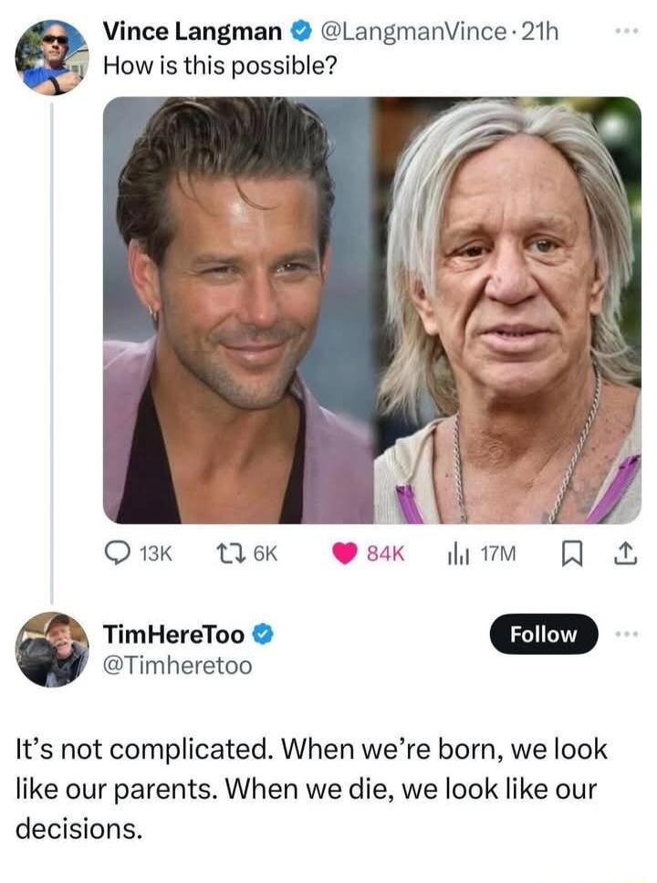The height and width of the screenshot is (883, 657).
Task: Open more options beside the Follow button
Action: pyautogui.click(x=626, y=634)
